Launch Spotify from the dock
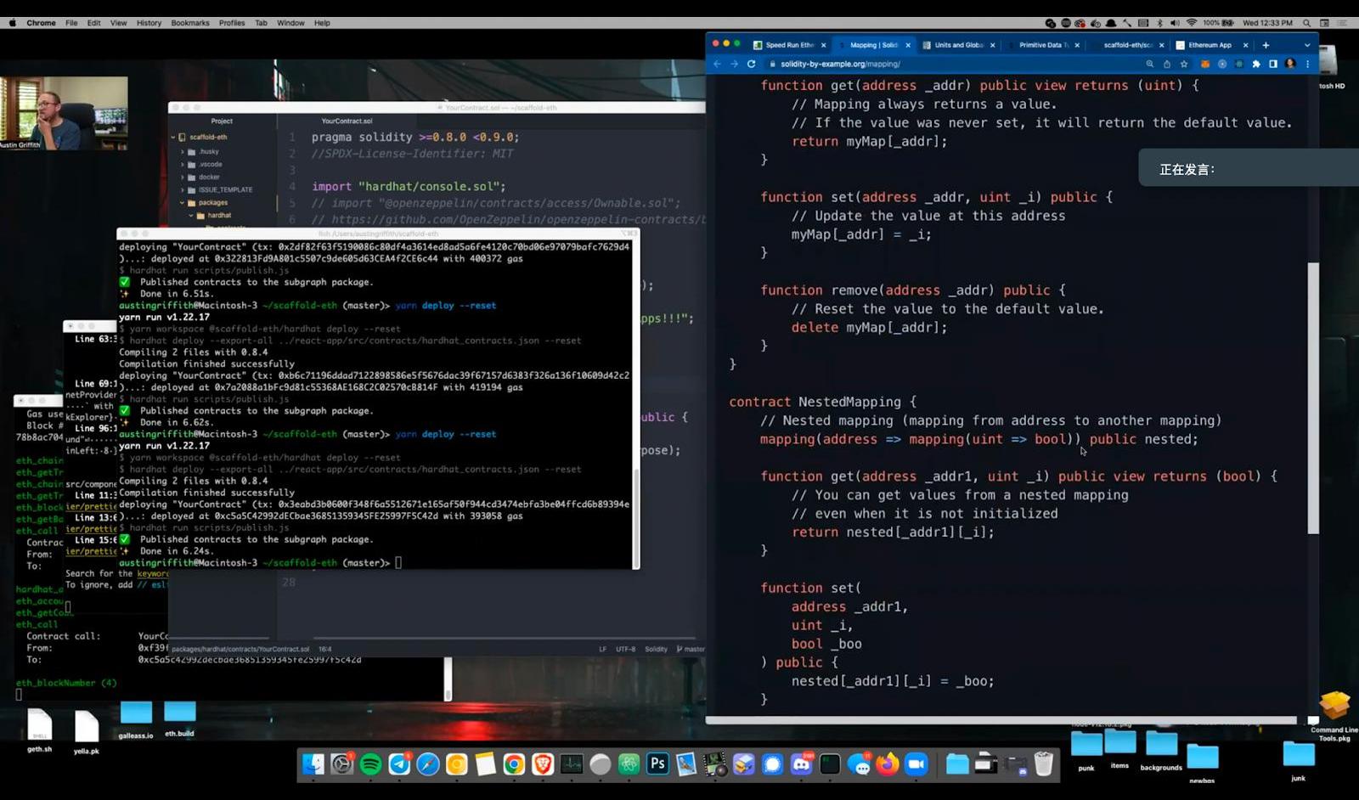 370,764
